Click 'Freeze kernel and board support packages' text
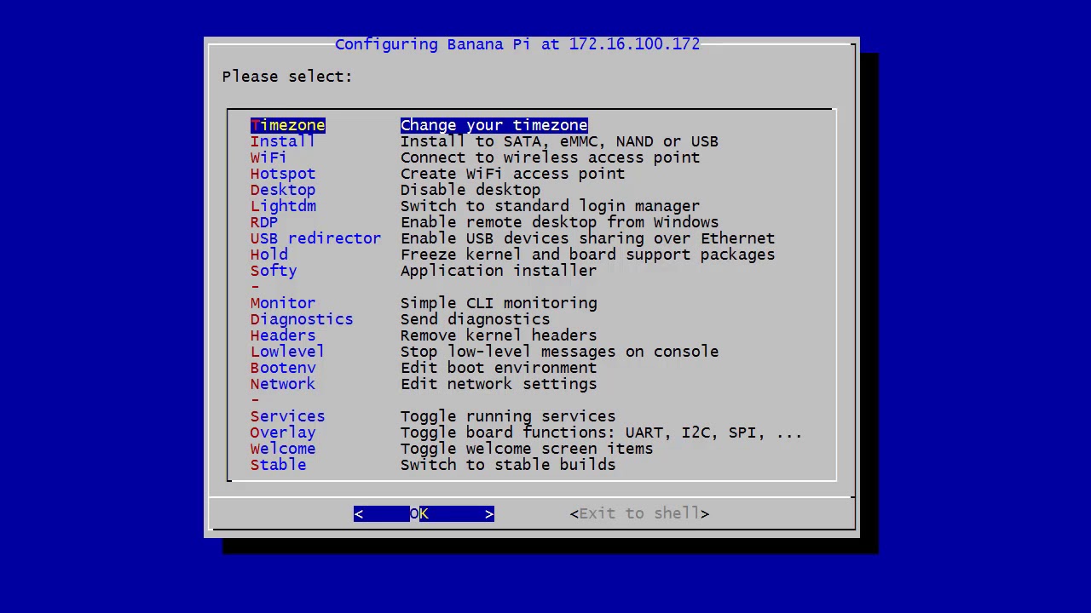The image size is (1091, 613). (x=587, y=255)
